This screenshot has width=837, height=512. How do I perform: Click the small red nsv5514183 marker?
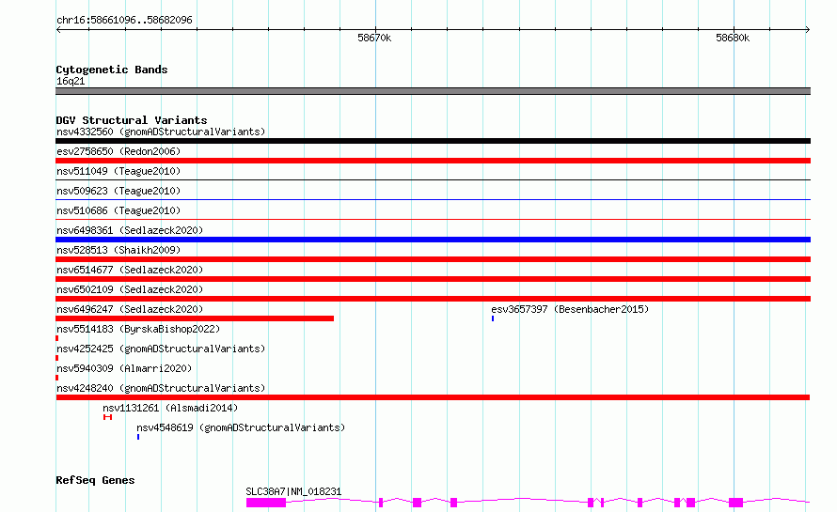57,338
